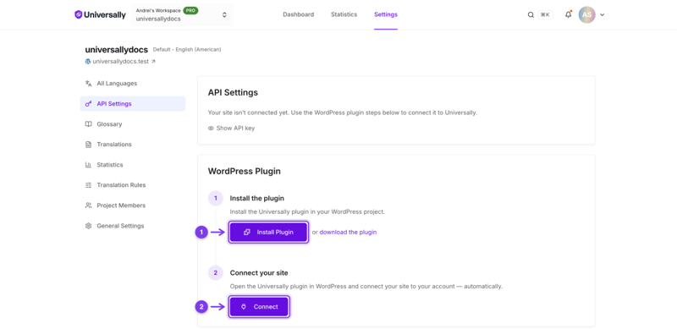The height and width of the screenshot is (329, 677).
Task: Open Glossary in sidebar
Action: coord(133,124)
